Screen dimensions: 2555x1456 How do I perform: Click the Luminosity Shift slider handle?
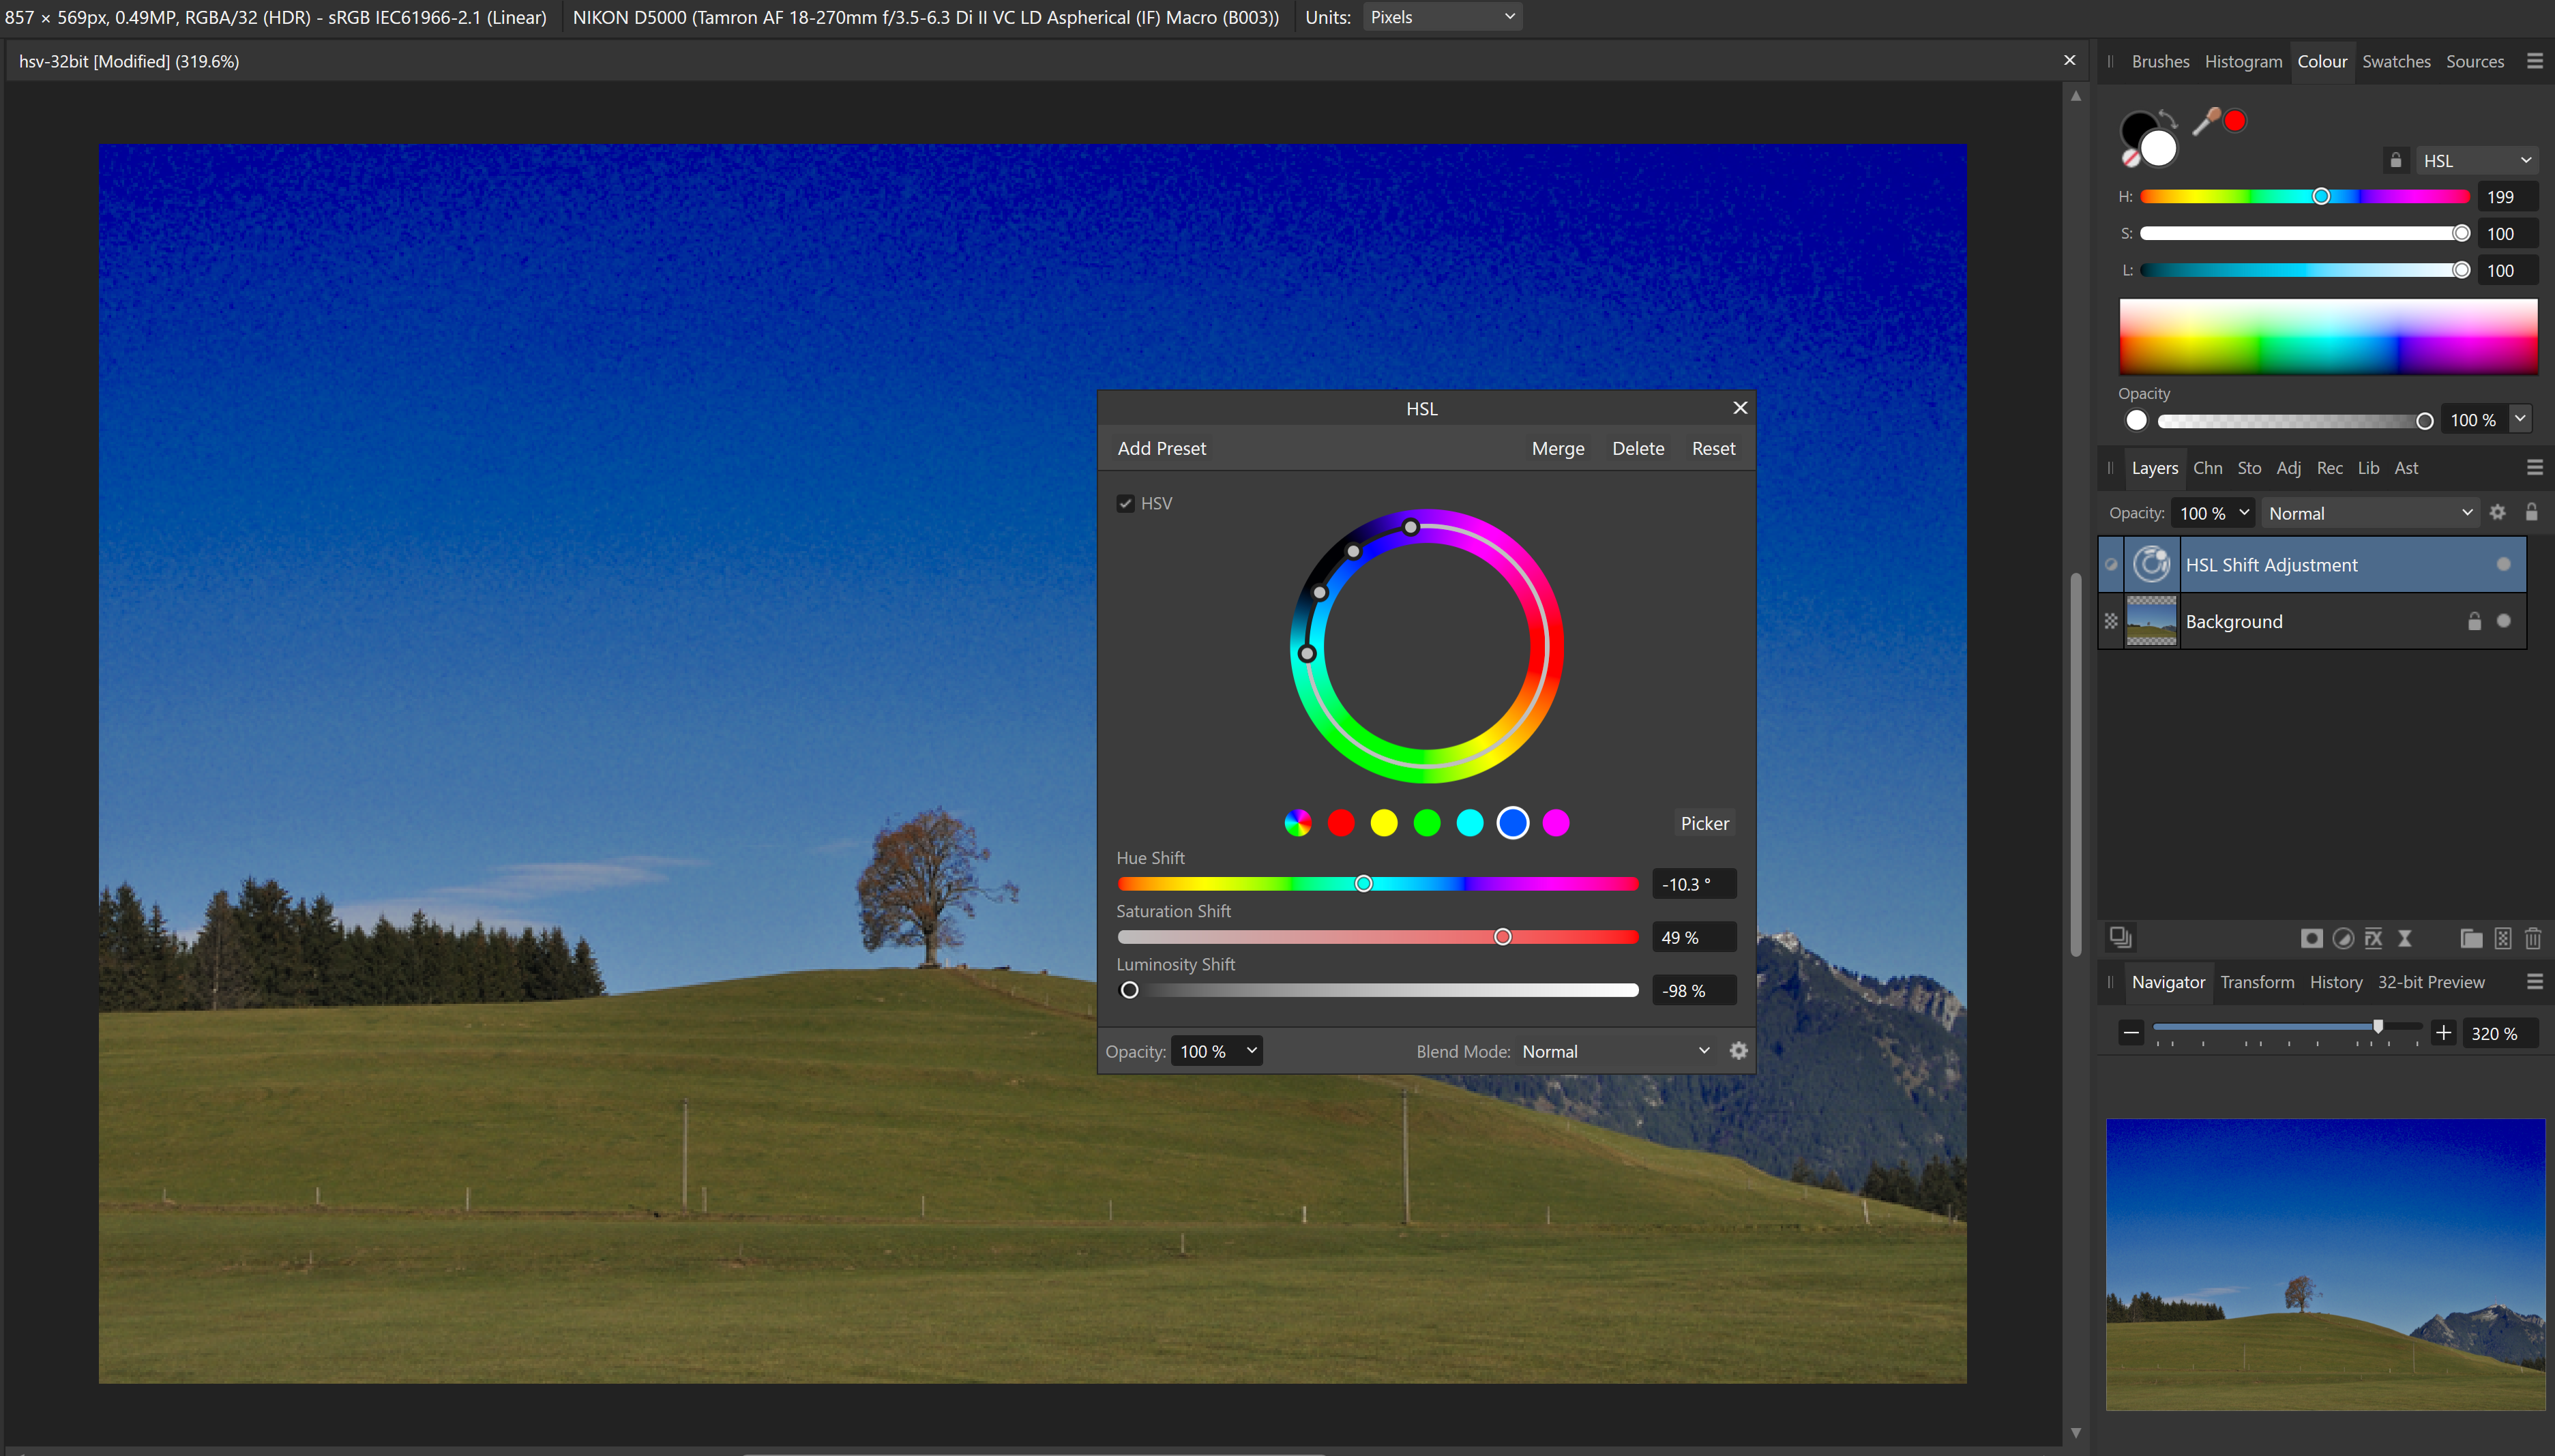point(1129,989)
